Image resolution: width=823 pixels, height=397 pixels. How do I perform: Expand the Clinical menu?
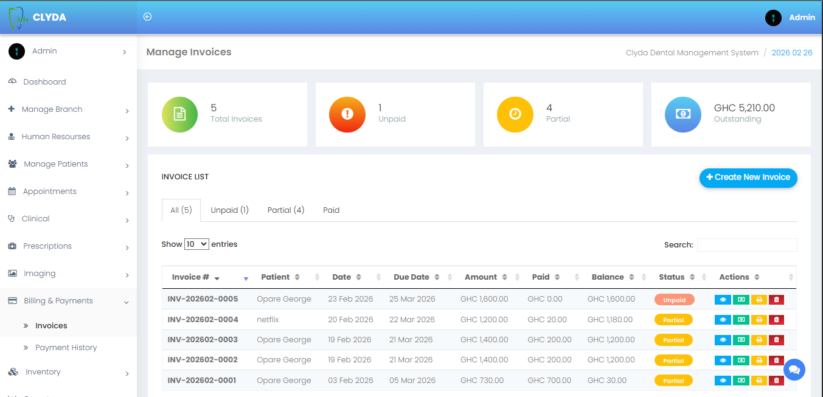click(68, 219)
